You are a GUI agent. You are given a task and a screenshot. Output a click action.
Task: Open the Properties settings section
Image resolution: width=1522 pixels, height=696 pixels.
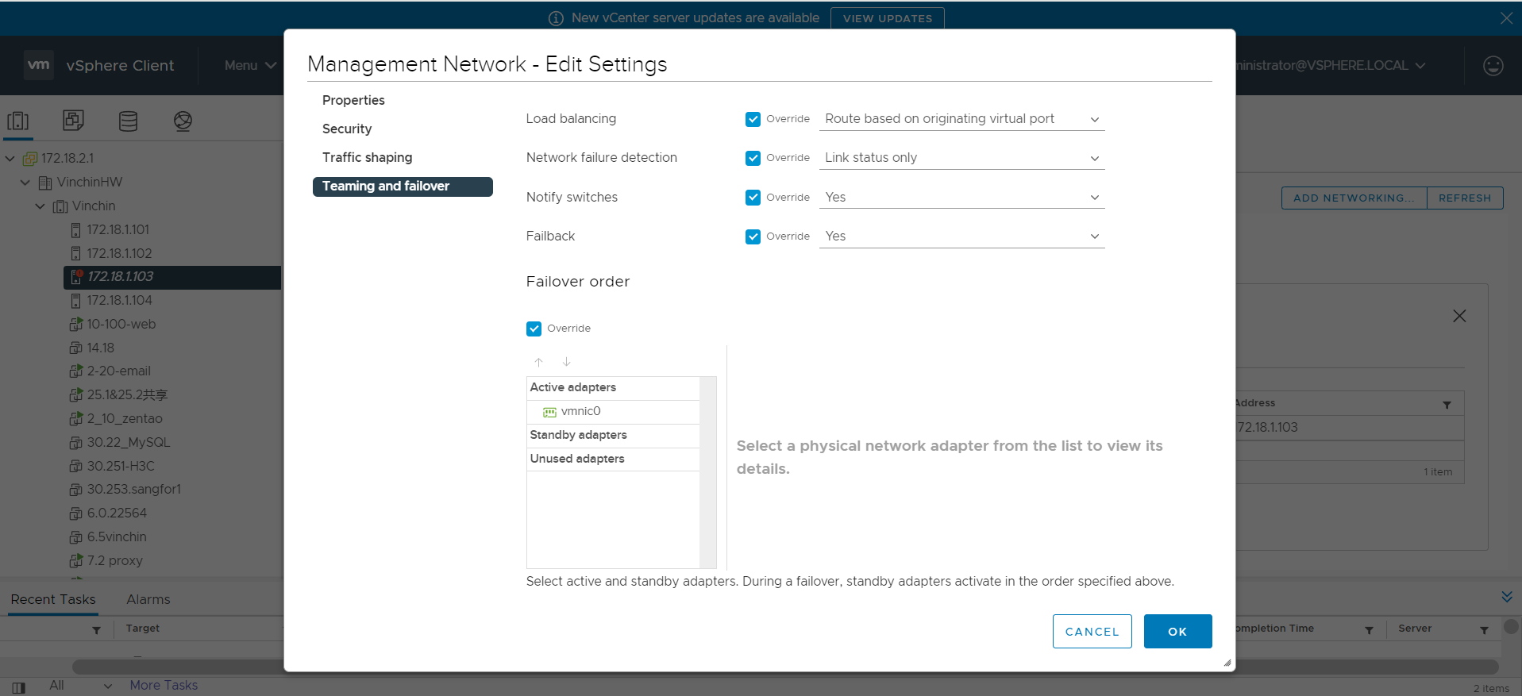353,100
